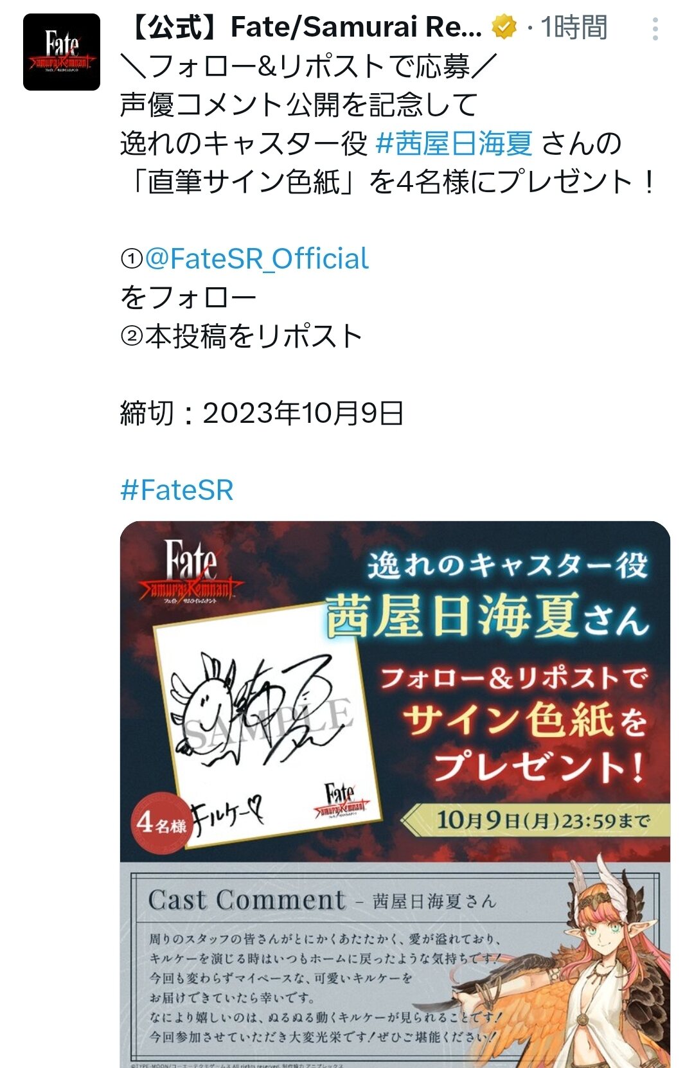
Task: Open the @FateSR_Official mention
Action: tap(256, 258)
